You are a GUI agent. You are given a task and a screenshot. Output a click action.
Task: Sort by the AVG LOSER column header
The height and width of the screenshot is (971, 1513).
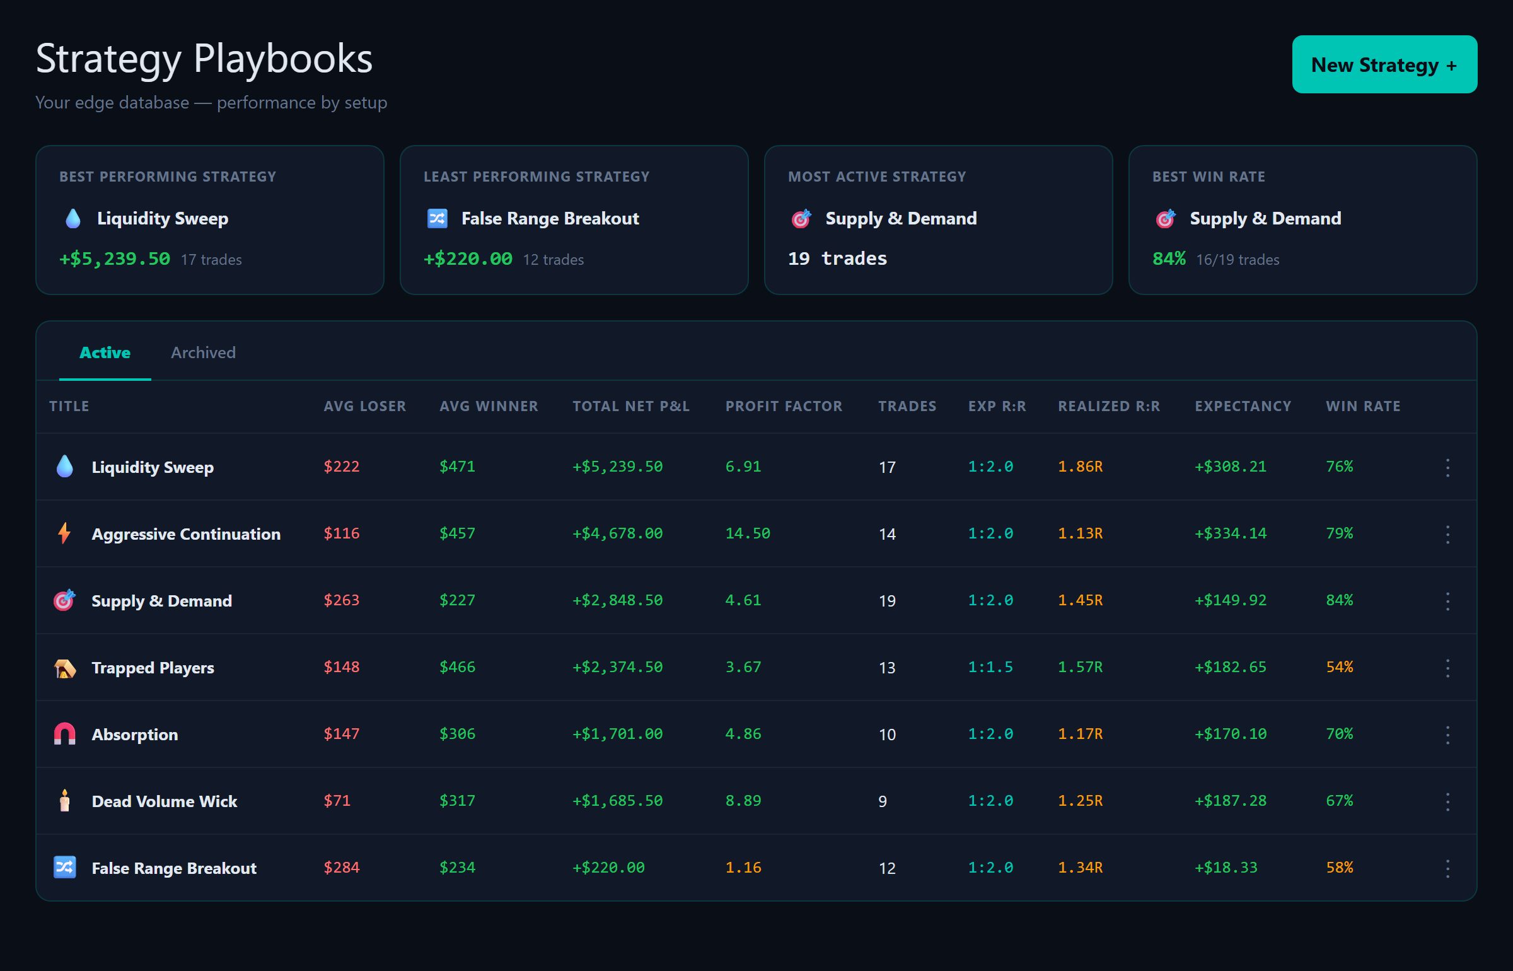(365, 406)
